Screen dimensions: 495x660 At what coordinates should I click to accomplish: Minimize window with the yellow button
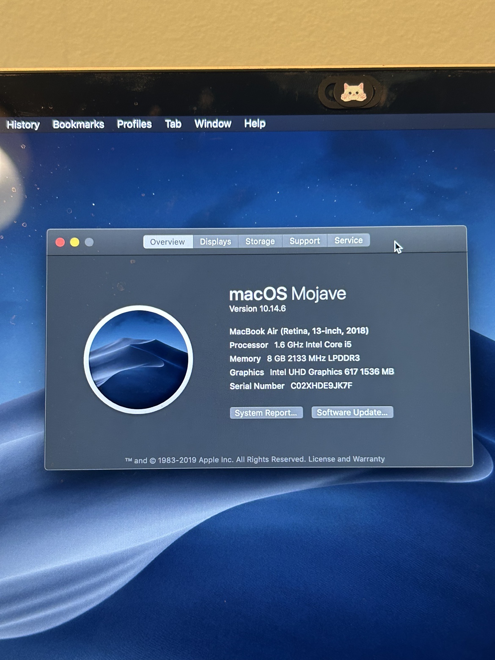coord(74,242)
